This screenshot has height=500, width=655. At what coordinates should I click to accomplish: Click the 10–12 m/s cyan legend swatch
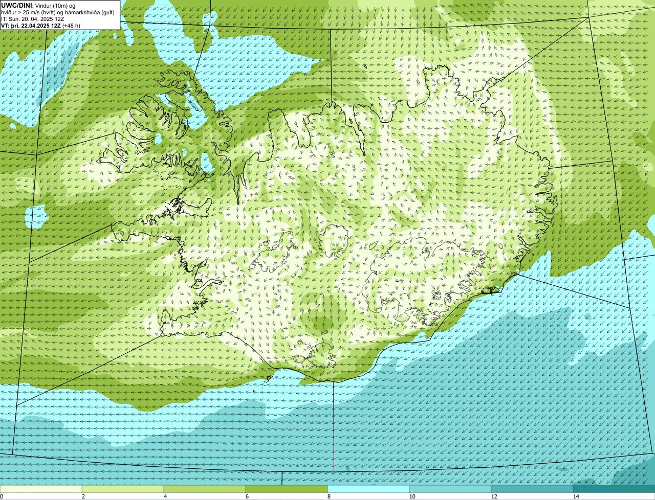tap(450, 489)
